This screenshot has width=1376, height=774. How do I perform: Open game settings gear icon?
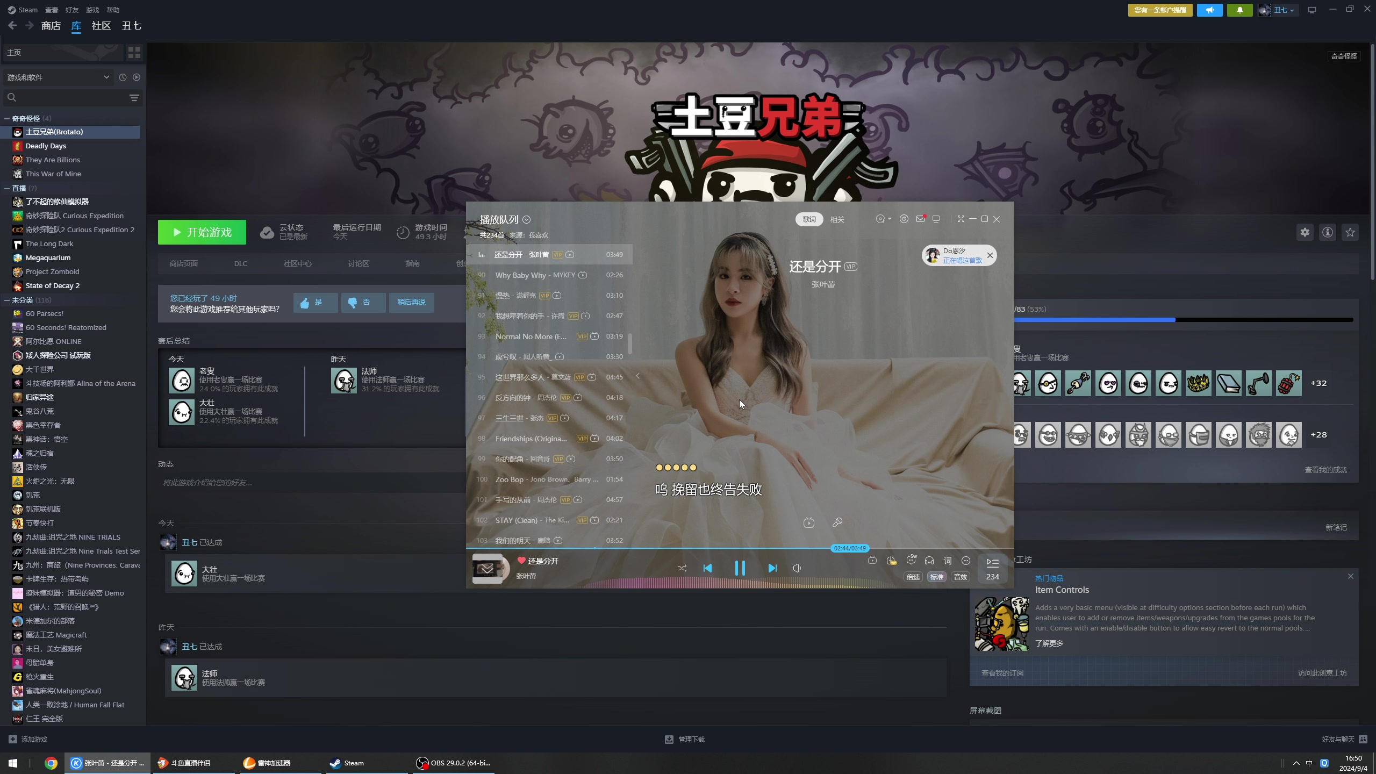1305,232
